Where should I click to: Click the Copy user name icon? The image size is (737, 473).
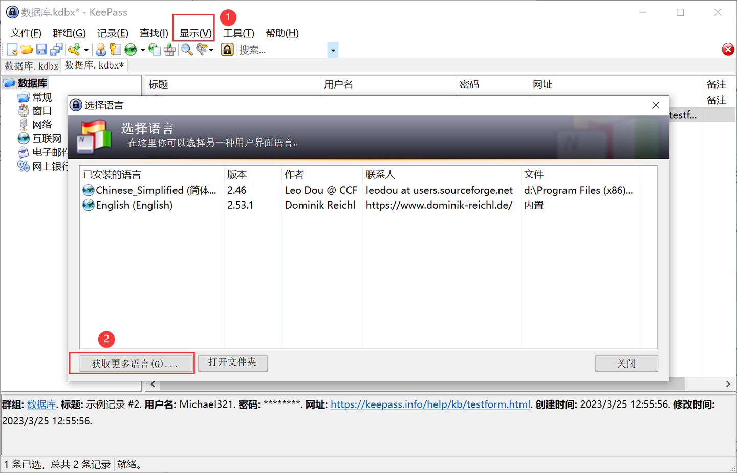click(101, 50)
